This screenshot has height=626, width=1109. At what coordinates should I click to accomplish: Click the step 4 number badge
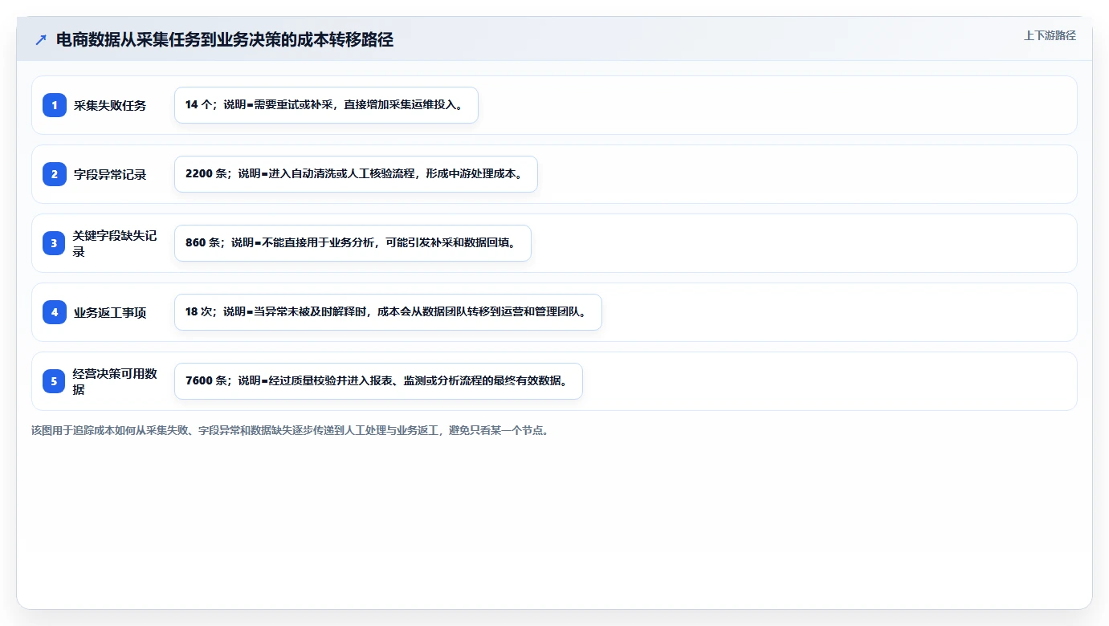[55, 312]
